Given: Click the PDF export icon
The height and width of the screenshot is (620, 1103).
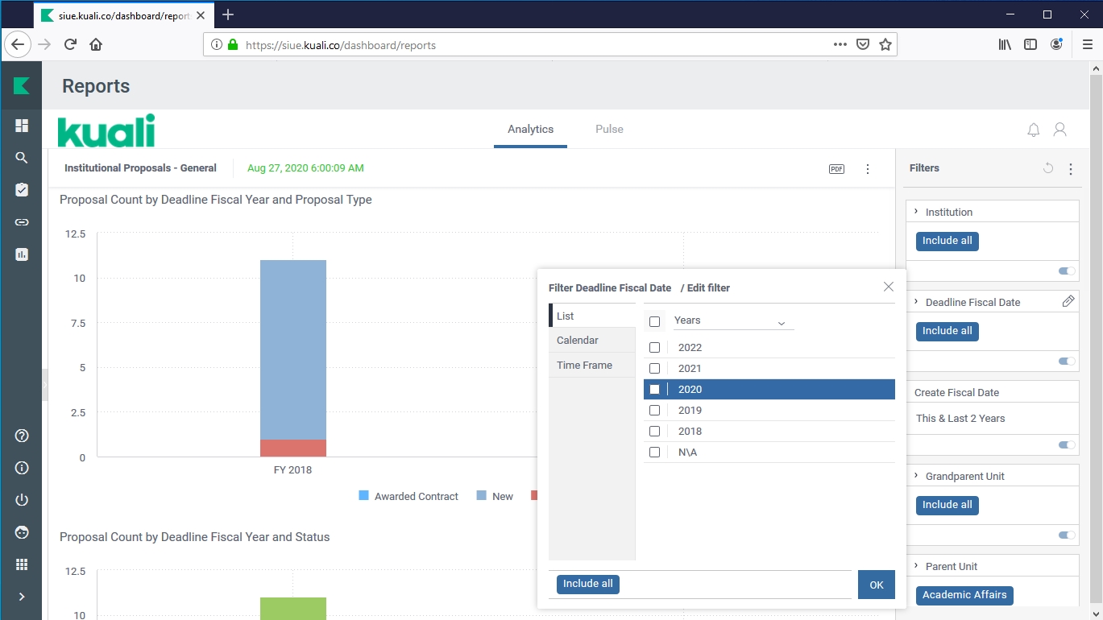Looking at the screenshot, I should 836,169.
